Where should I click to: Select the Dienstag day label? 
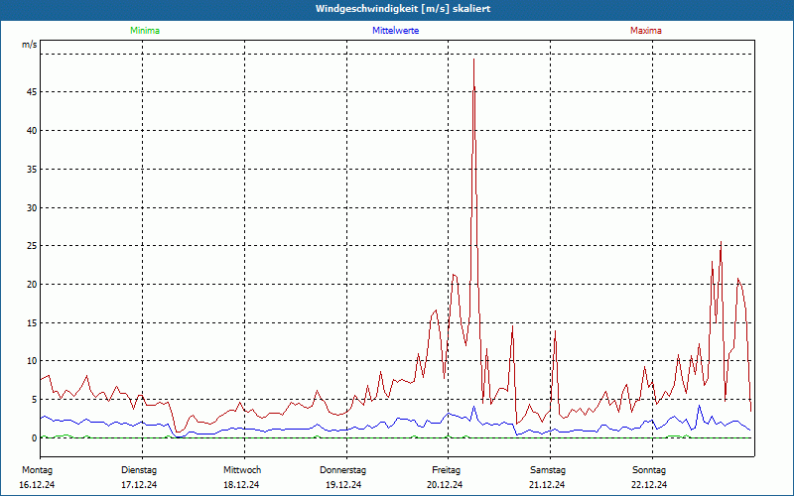tap(139, 469)
